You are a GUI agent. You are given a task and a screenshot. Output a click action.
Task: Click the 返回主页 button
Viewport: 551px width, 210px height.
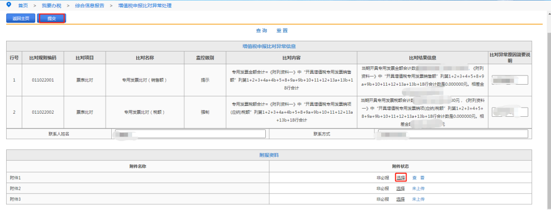[x=21, y=18]
